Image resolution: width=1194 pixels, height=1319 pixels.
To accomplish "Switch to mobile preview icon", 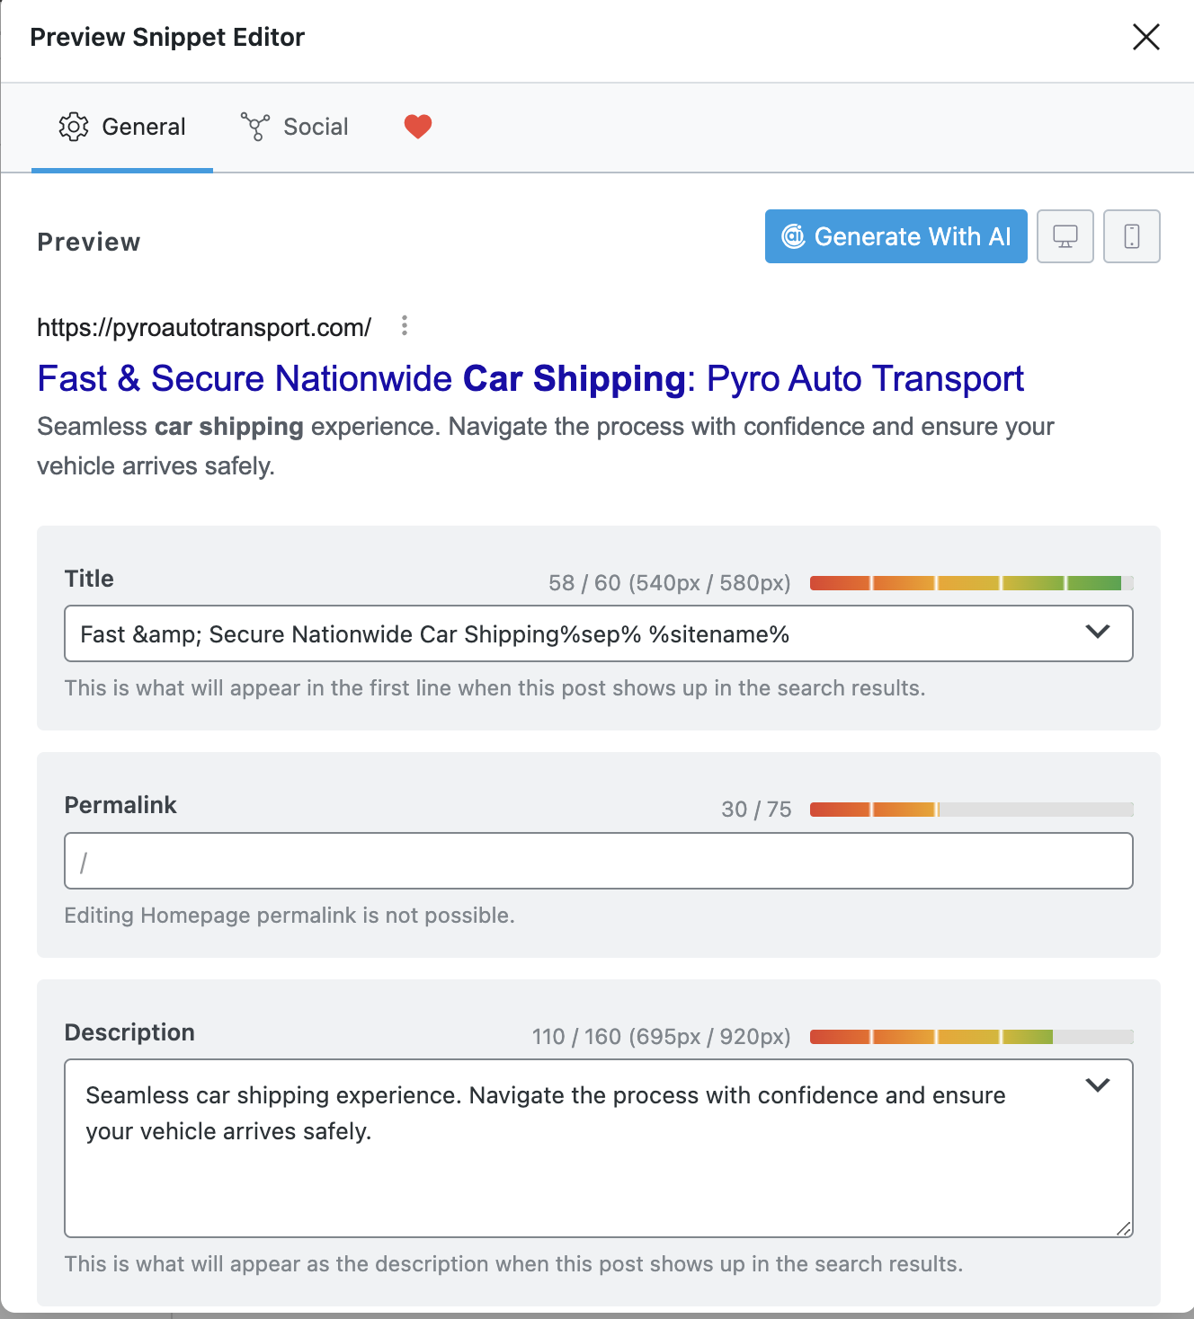I will [1131, 236].
